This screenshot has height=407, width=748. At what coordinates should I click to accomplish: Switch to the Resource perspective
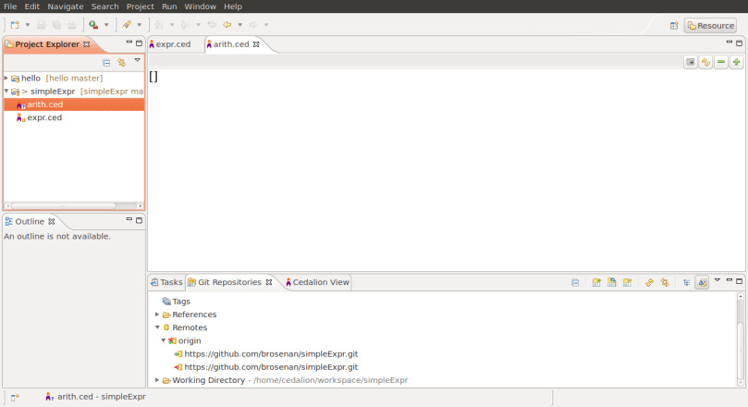[711, 26]
